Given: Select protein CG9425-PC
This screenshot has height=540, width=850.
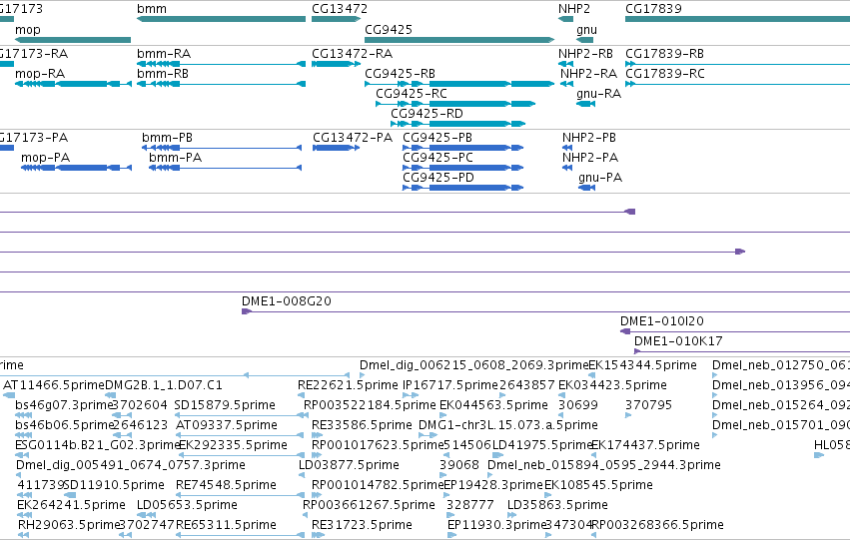Looking at the screenshot, I should pyautogui.click(x=462, y=168).
